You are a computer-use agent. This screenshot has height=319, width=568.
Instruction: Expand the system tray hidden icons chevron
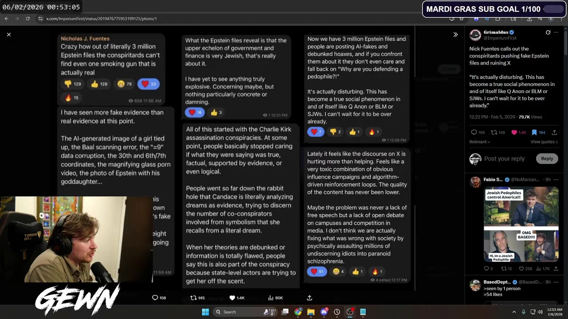(x=514, y=312)
